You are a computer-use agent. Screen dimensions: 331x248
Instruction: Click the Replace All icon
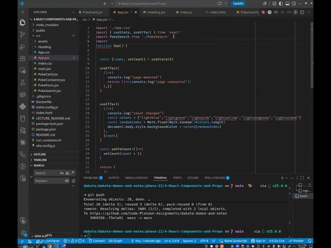[x=73, y=181]
